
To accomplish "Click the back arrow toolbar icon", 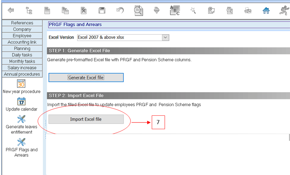I will click(x=11, y=11).
